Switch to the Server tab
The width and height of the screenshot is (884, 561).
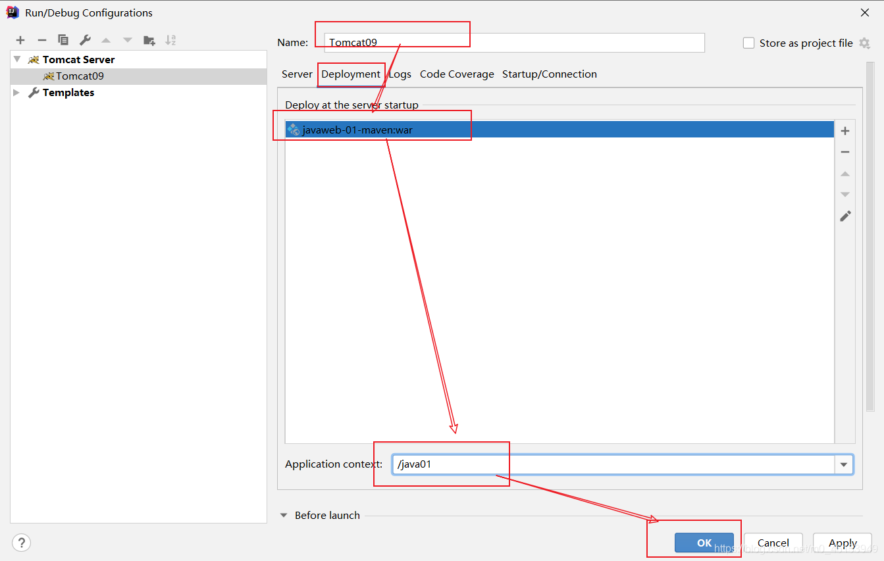[x=297, y=74]
